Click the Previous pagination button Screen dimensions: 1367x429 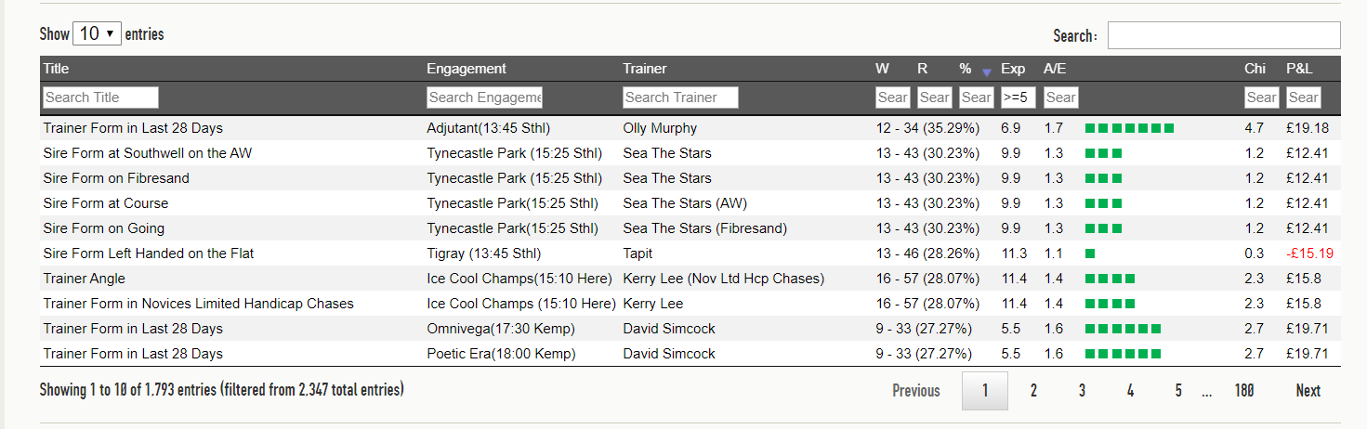pos(916,391)
